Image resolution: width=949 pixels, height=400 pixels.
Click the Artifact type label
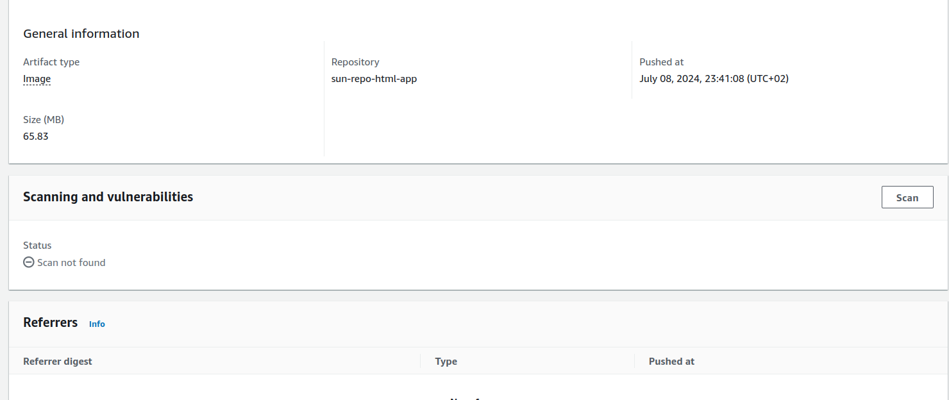(51, 62)
